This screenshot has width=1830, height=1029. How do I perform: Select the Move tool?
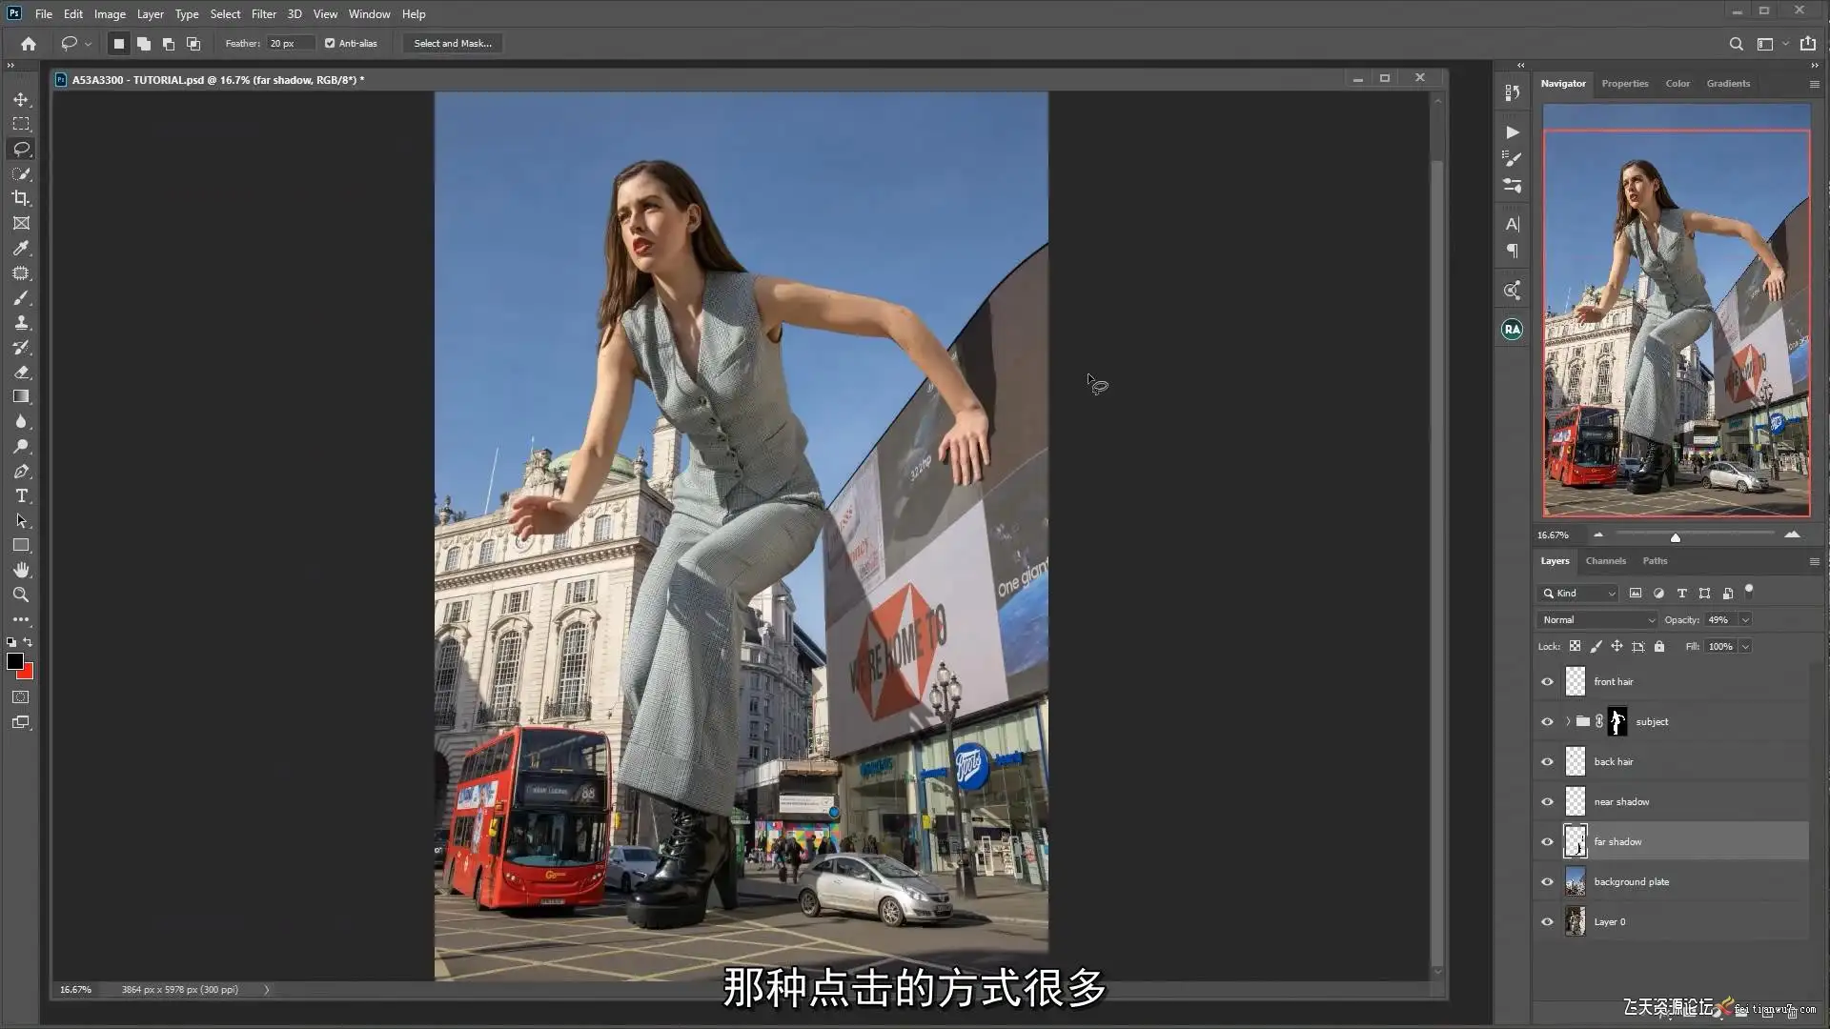point(21,99)
